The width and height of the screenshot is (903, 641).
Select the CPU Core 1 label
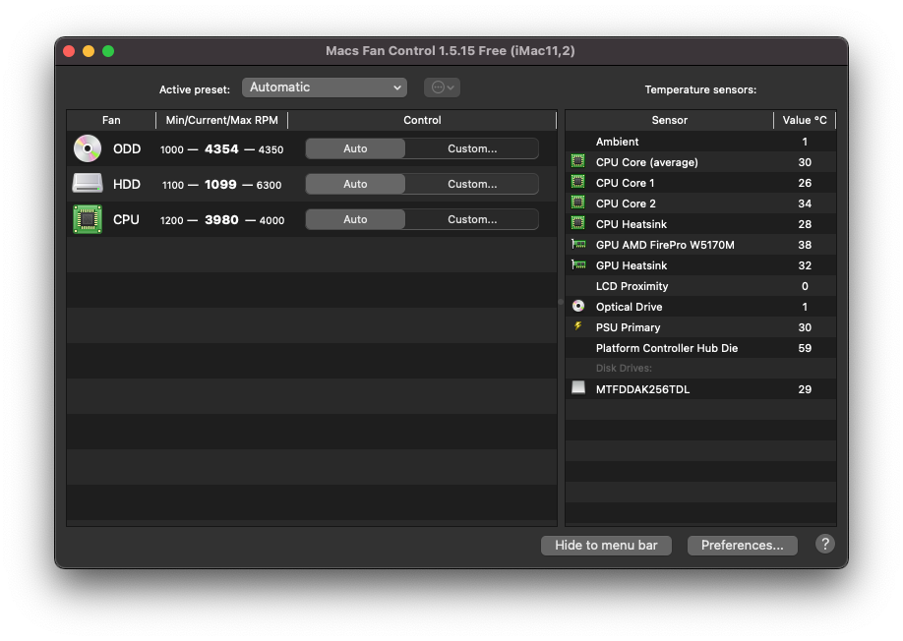625,183
